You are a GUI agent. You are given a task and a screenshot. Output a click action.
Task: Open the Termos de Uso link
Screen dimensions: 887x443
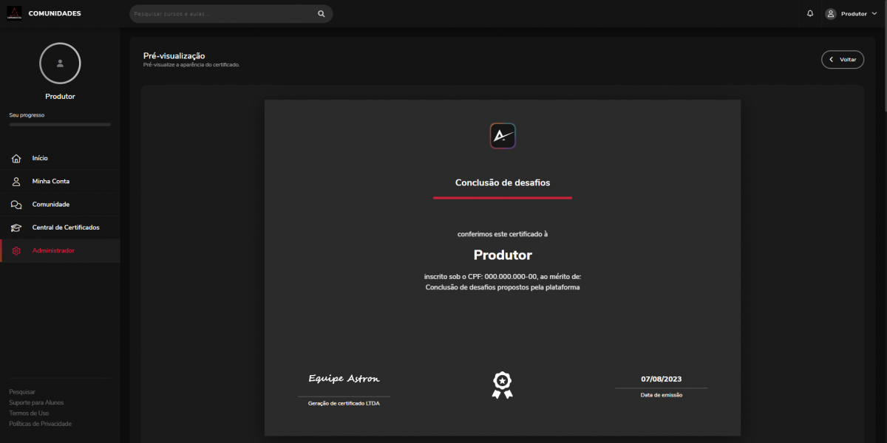point(29,413)
